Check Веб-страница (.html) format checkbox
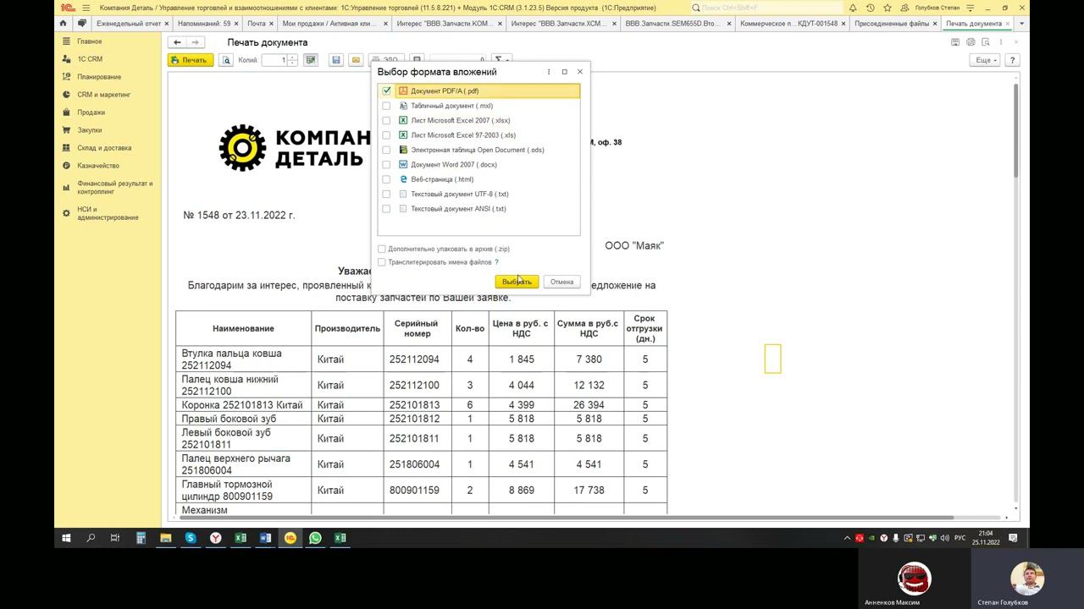1084x609 pixels. pyautogui.click(x=386, y=179)
